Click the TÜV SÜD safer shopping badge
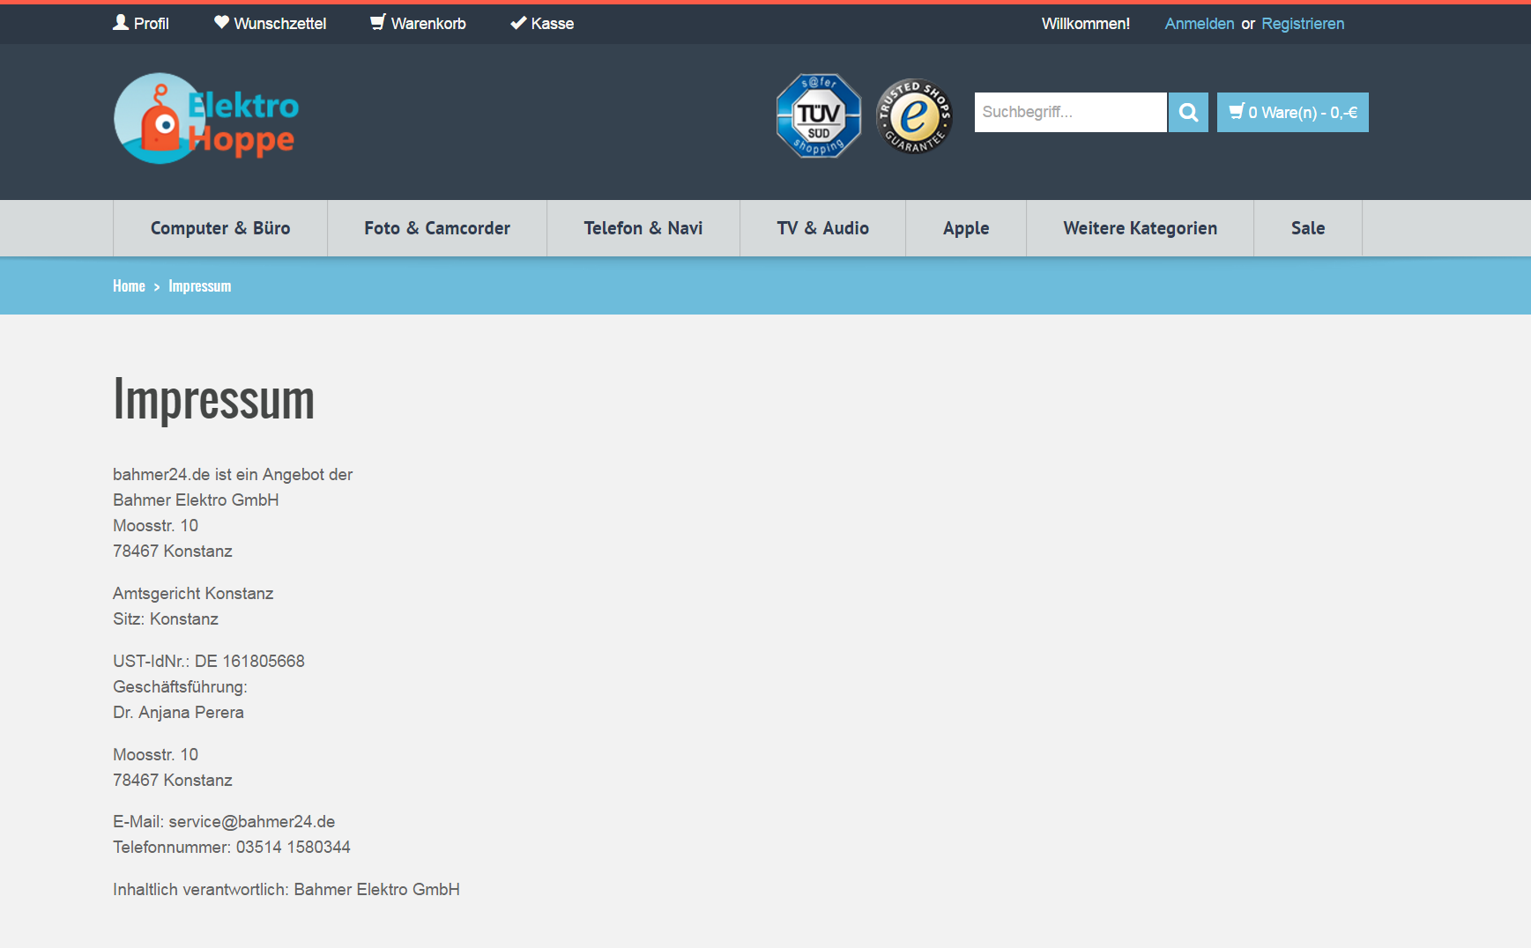The image size is (1531, 948). click(x=819, y=115)
